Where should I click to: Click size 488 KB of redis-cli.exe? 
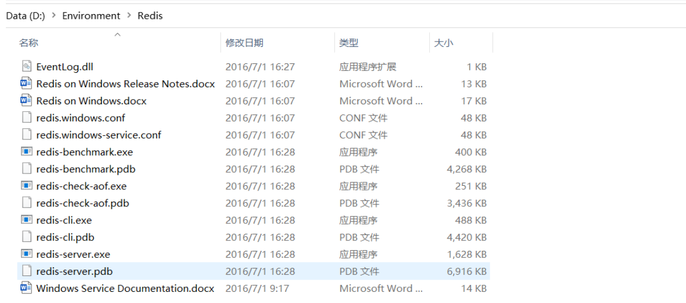471,220
